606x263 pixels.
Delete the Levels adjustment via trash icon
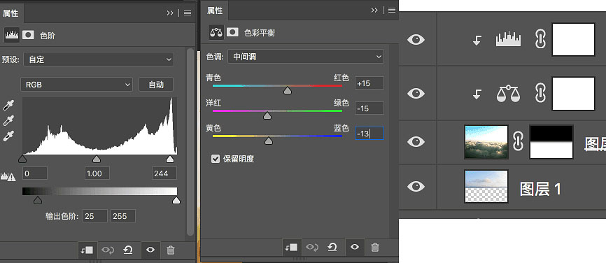coord(171,250)
